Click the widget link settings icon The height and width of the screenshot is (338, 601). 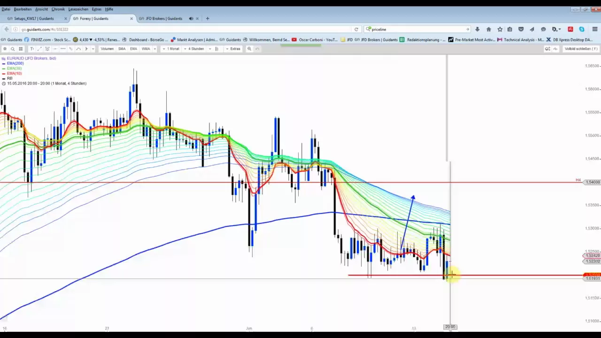[547, 49]
